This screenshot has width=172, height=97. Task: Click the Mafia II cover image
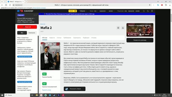pyautogui.click(x=50, y=56)
